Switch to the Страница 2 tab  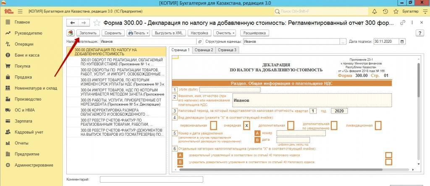tap(204, 50)
